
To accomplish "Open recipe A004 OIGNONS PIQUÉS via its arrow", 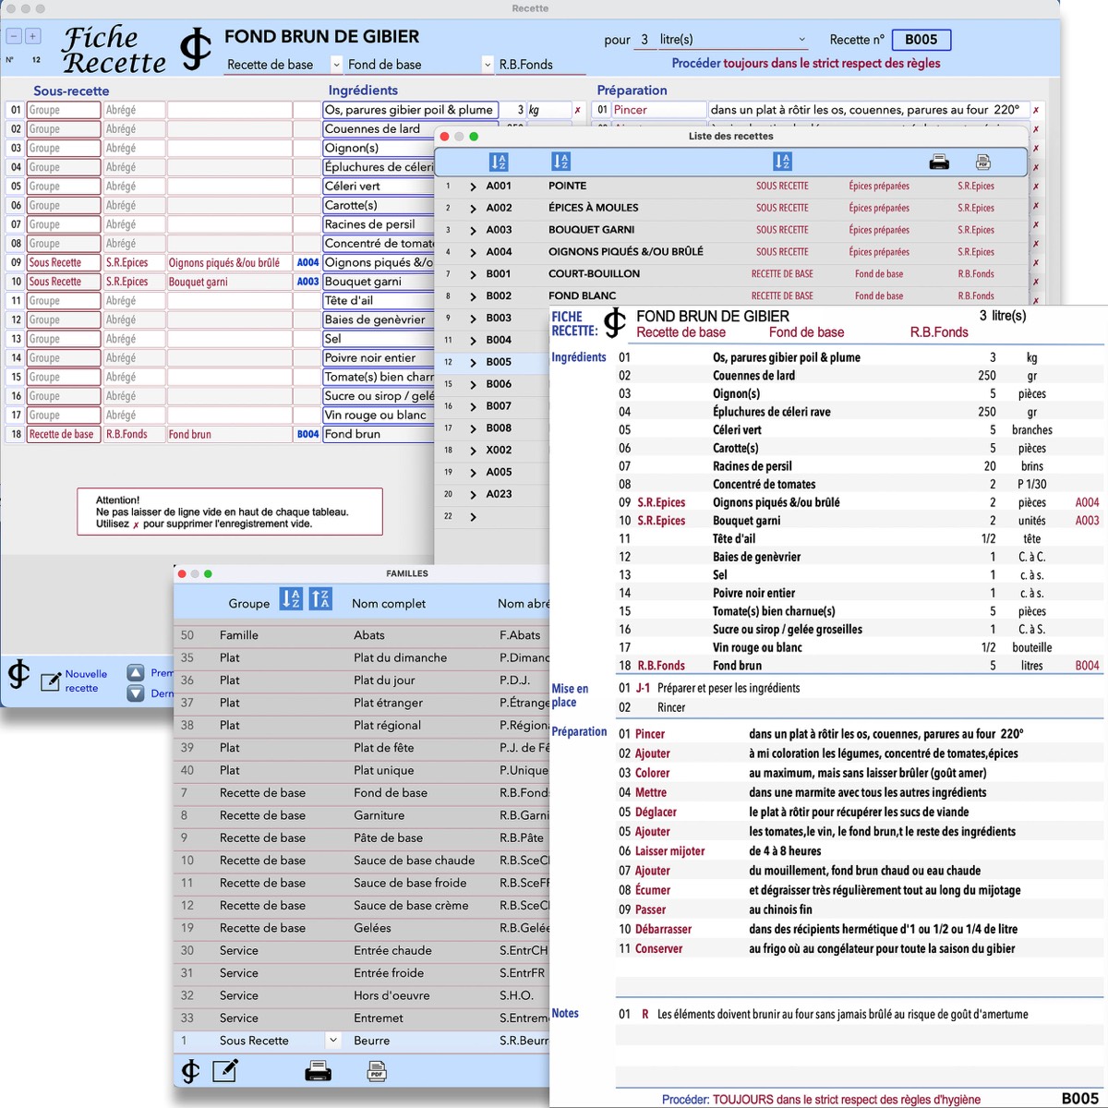I will click(x=473, y=252).
